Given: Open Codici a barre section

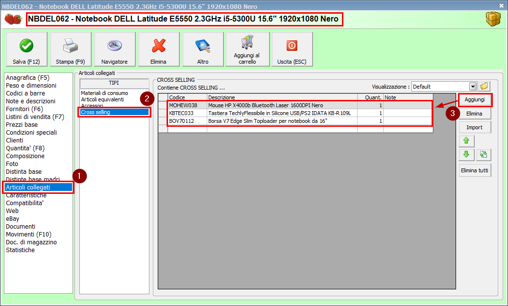Looking at the screenshot, I should point(25,93).
